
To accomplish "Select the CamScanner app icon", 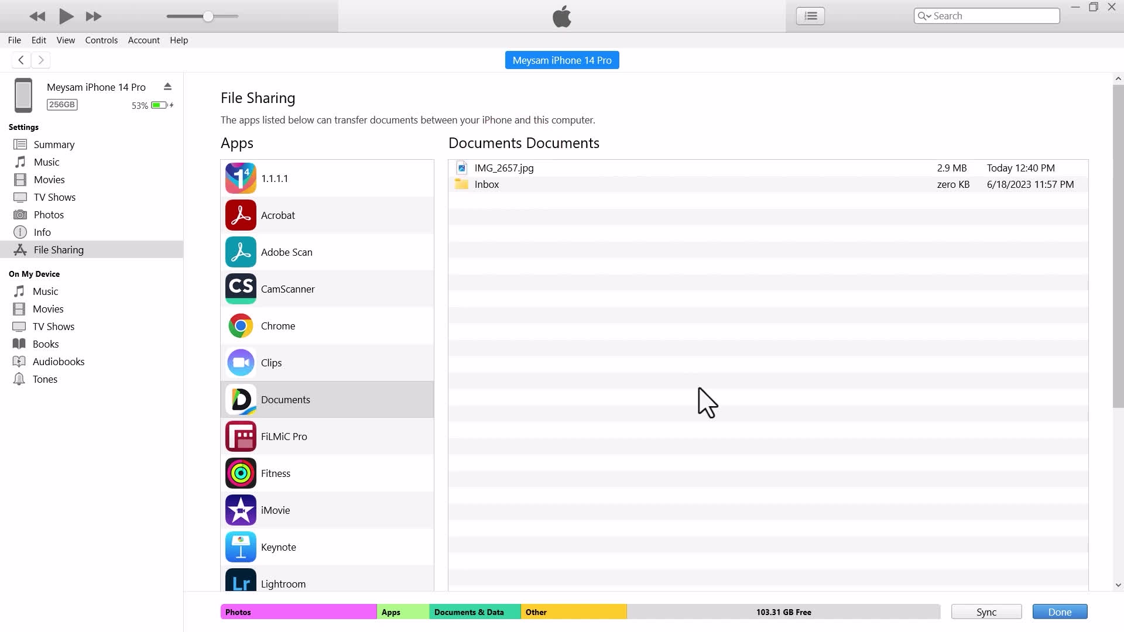I will point(241,289).
